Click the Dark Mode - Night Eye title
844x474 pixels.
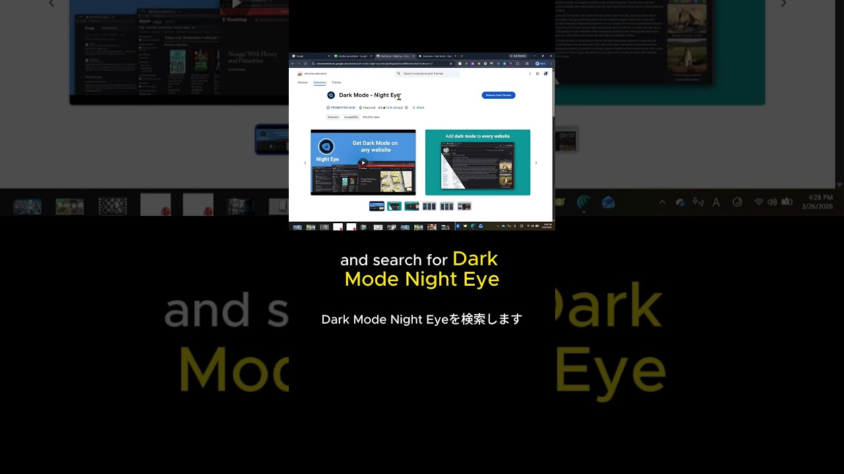point(370,95)
